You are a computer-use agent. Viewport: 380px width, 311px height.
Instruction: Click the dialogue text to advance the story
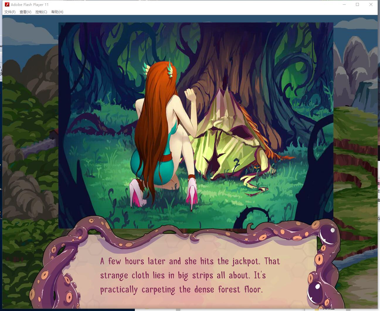tap(190, 275)
